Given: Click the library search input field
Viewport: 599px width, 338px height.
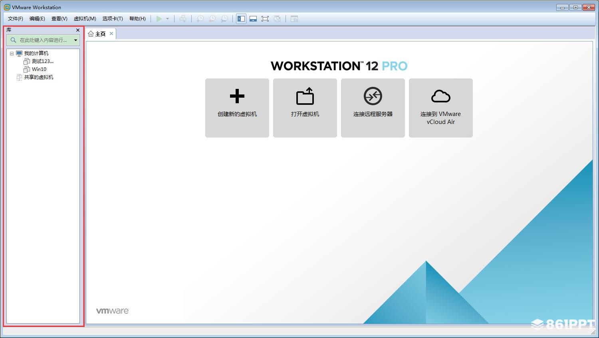Looking at the screenshot, I should pyautogui.click(x=43, y=40).
